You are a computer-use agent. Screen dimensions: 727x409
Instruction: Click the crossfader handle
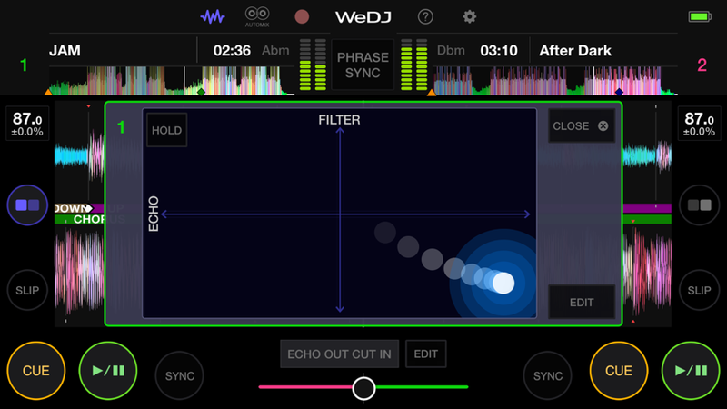(x=363, y=388)
